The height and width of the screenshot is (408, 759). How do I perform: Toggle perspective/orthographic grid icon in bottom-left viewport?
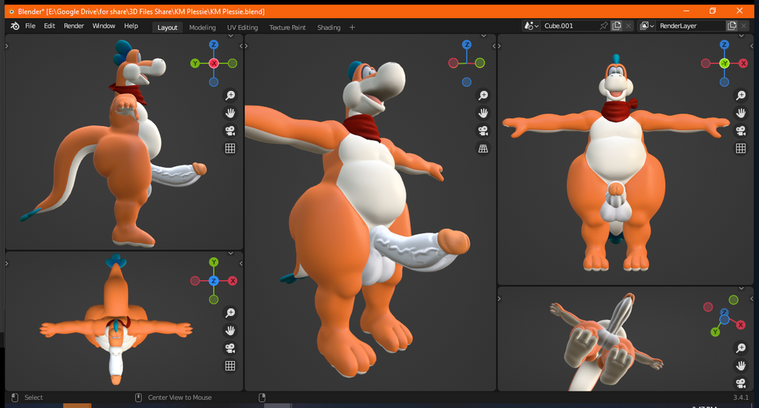pyautogui.click(x=230, y=366)
